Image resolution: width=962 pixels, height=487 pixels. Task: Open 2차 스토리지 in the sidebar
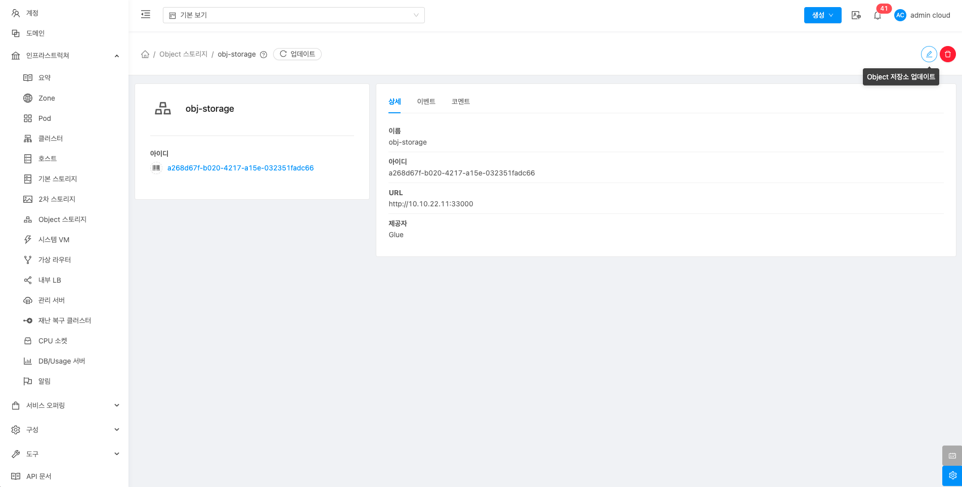click(x=57, y=199)
